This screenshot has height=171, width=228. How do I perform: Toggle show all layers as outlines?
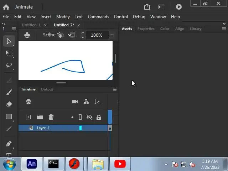80,117
